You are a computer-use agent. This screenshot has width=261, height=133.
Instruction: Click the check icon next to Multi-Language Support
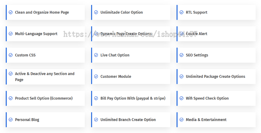click(x=10, y=34)
